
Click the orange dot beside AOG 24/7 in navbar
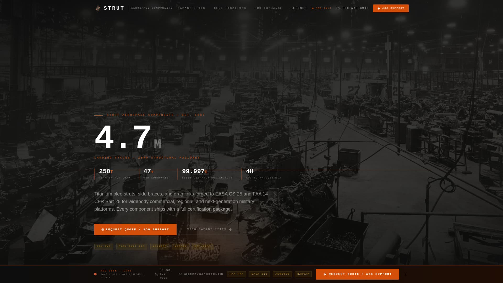(x=313, y=8)
